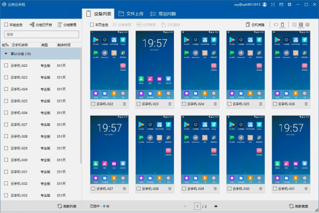The width and height of the screenshot is (319, 213).
Task: Open 云手机-022 phone screen thumbnail
Action: (x=109, y=65)
